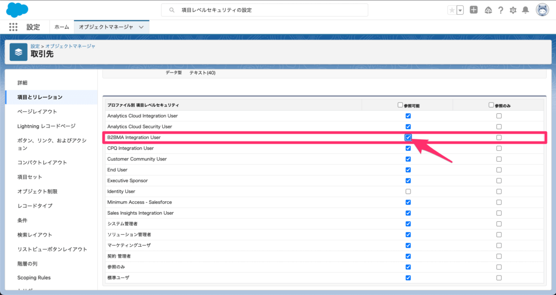Click the 取引先 object layers icon
Screen dimensions: 556x295
(x=18, y=52)
